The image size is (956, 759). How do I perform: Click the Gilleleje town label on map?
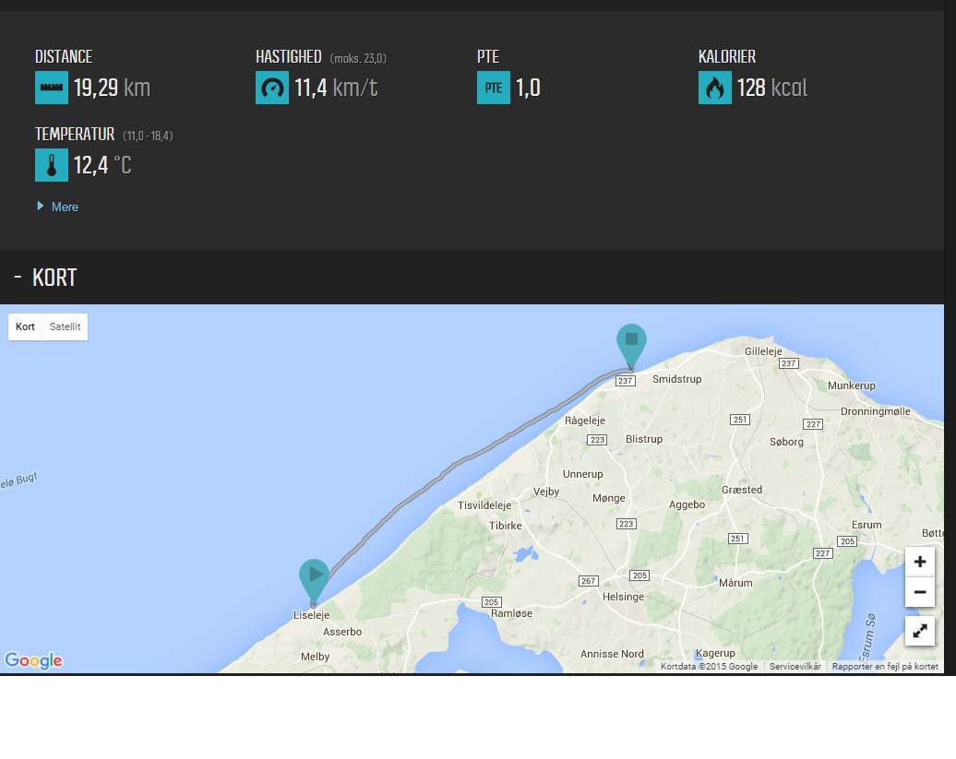763,351
